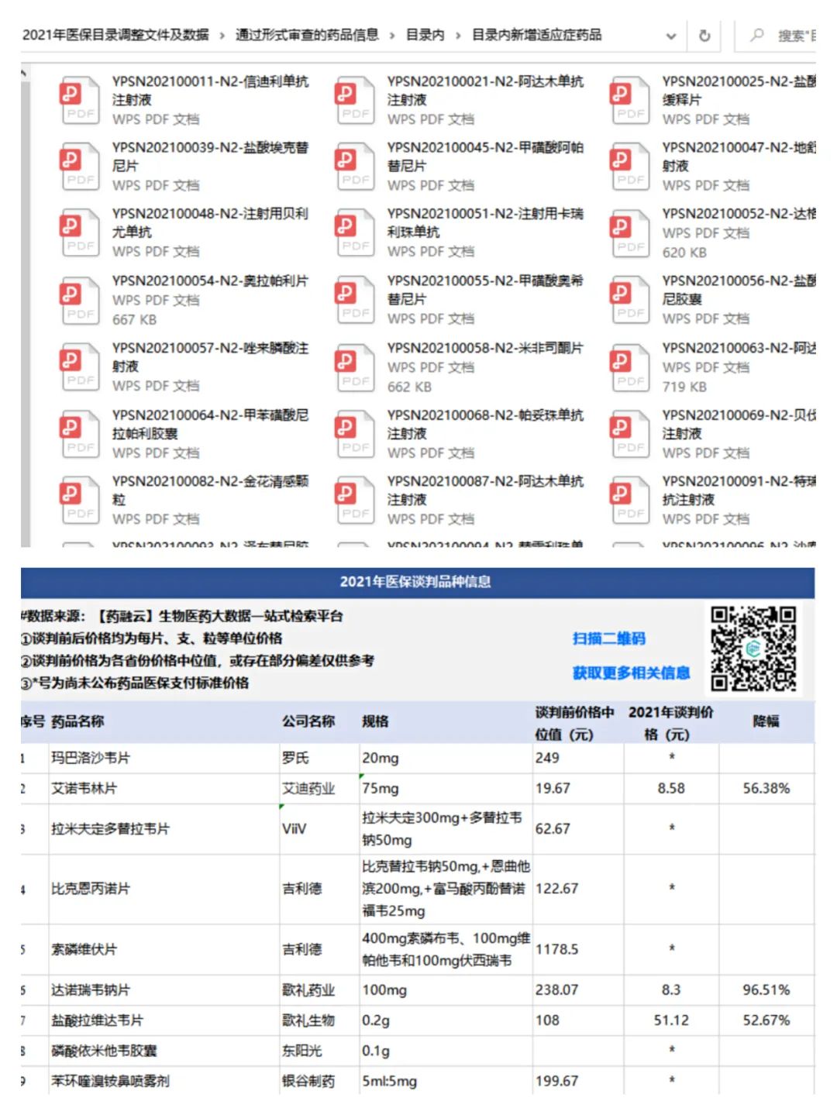Viewport: 837px width, 1115px height.
Task: Click 公司名称 column header
Action: coord(308,721)
